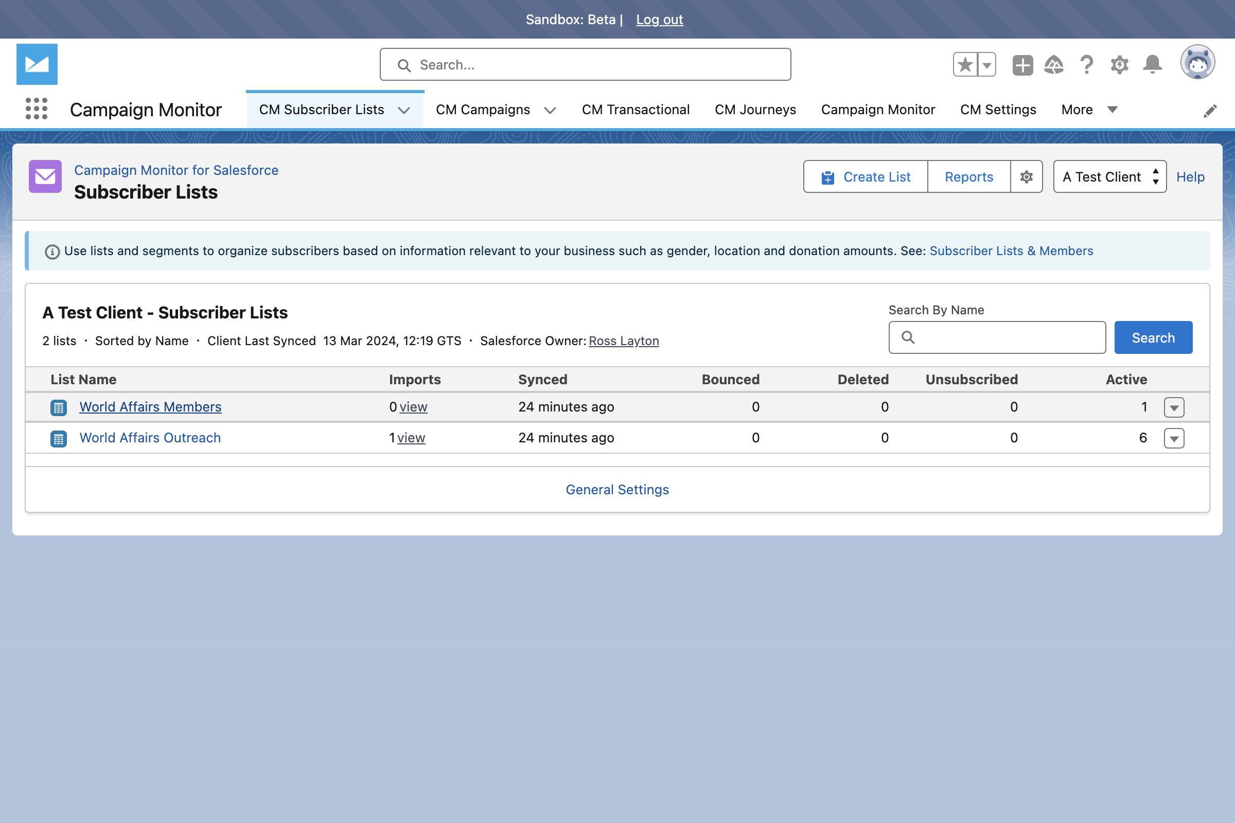The height and width of the screenshot is (823, 1235).
Task: Click the List Name column header
Action: 83,380
